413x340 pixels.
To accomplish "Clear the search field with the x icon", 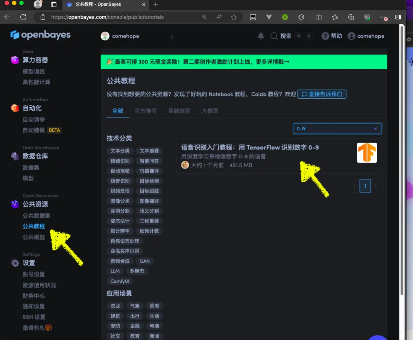I will pyautogui.click(x=375, y=129).
